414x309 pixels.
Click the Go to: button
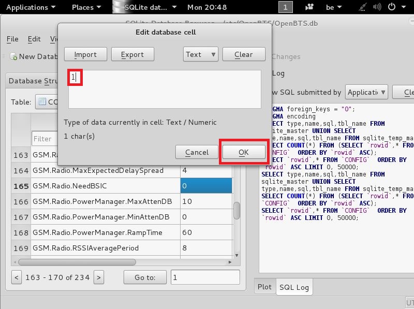pyautogui.click(x=145, y=277)
